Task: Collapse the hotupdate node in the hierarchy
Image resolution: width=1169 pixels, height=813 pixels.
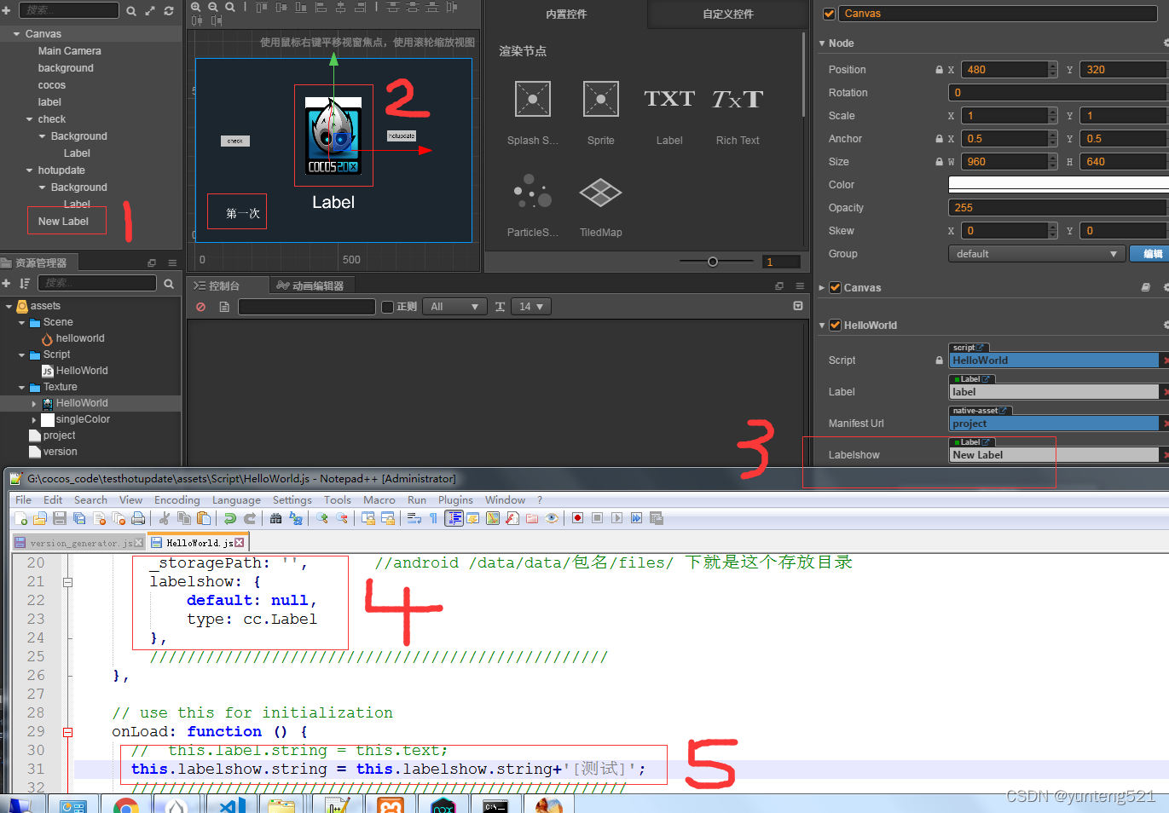Action: click(x=29, y=170)
